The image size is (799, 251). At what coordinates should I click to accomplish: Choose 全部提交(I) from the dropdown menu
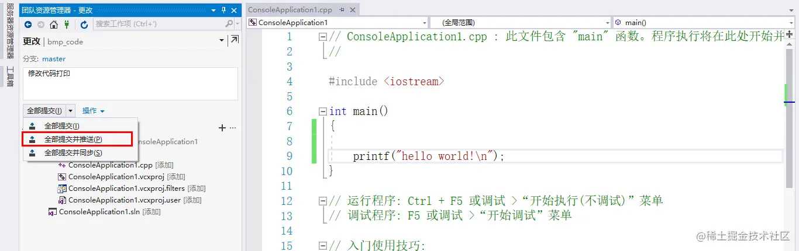[x=81, y=126]
